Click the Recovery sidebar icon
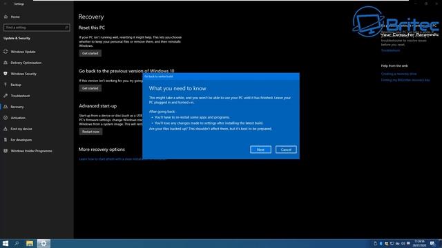The image size is (442, 248). point(6,107)
